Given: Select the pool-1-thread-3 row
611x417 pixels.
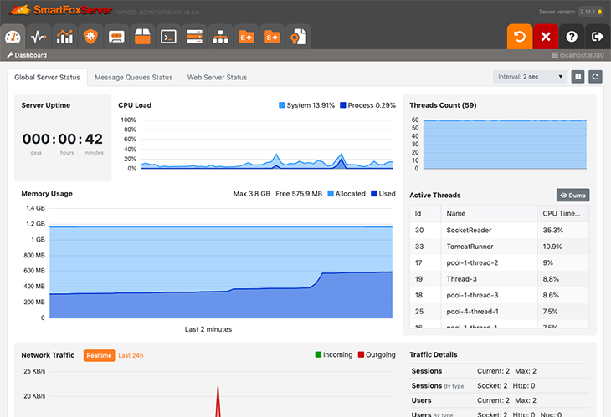Looking at the screenshot, I should coord(500,295).
